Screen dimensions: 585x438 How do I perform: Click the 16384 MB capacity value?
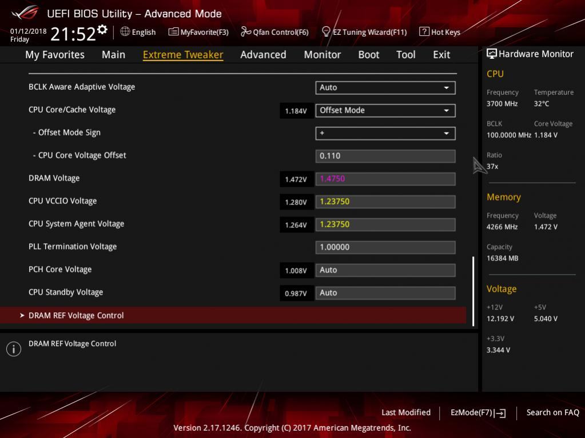[503, 258]
